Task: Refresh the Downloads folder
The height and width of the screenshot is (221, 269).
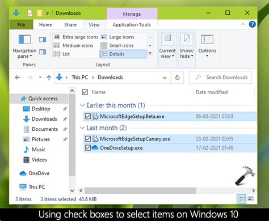Action: pyautogui.click(x=177, y=78)
